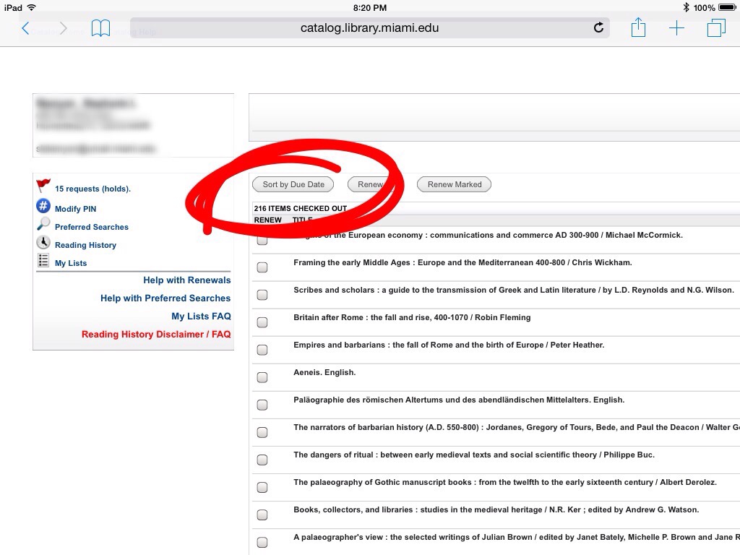This screenshot has height=555, width=740.
Task: Reload the page with refresh icon
Action: click(598, 28)
